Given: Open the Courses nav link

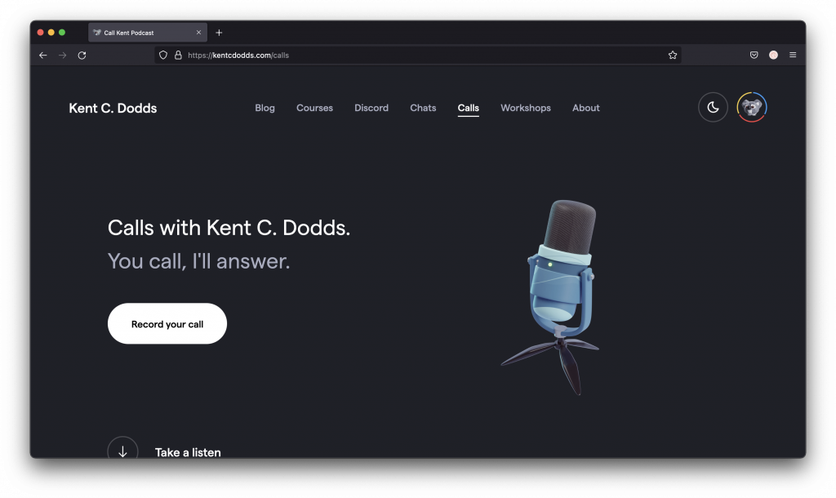Looking at the screenshot, I should tap(314, 108).
